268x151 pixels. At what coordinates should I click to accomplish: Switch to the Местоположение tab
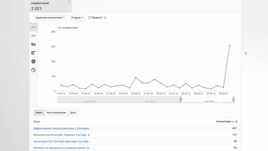[x=56, y=113]
